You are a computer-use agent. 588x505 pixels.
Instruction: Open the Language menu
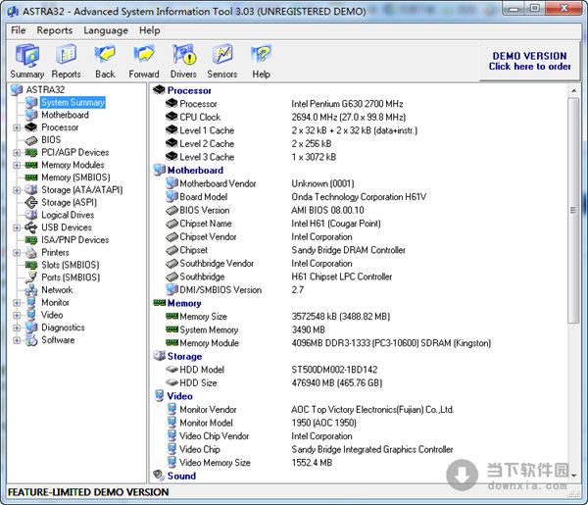pyautogui.click(x=106, y=30)
